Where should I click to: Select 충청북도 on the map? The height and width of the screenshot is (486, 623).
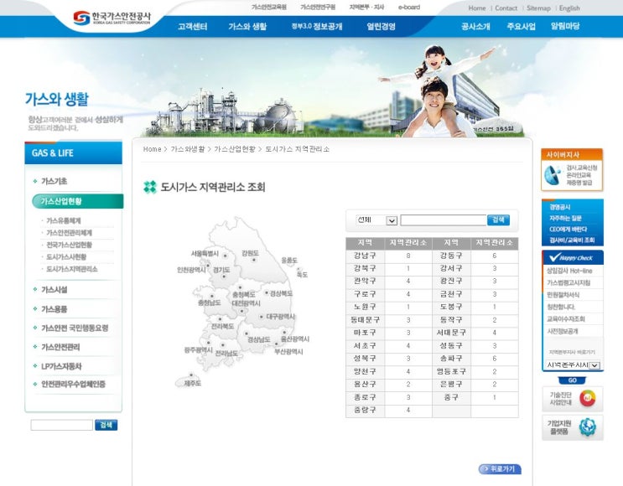[243, 295]
